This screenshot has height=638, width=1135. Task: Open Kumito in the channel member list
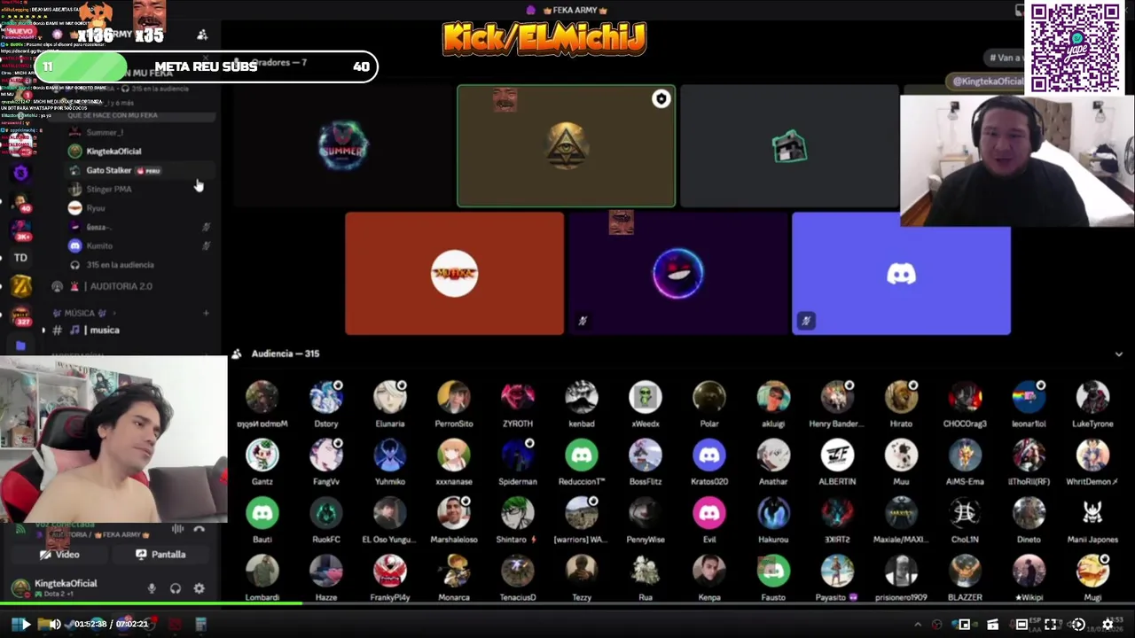99,245
